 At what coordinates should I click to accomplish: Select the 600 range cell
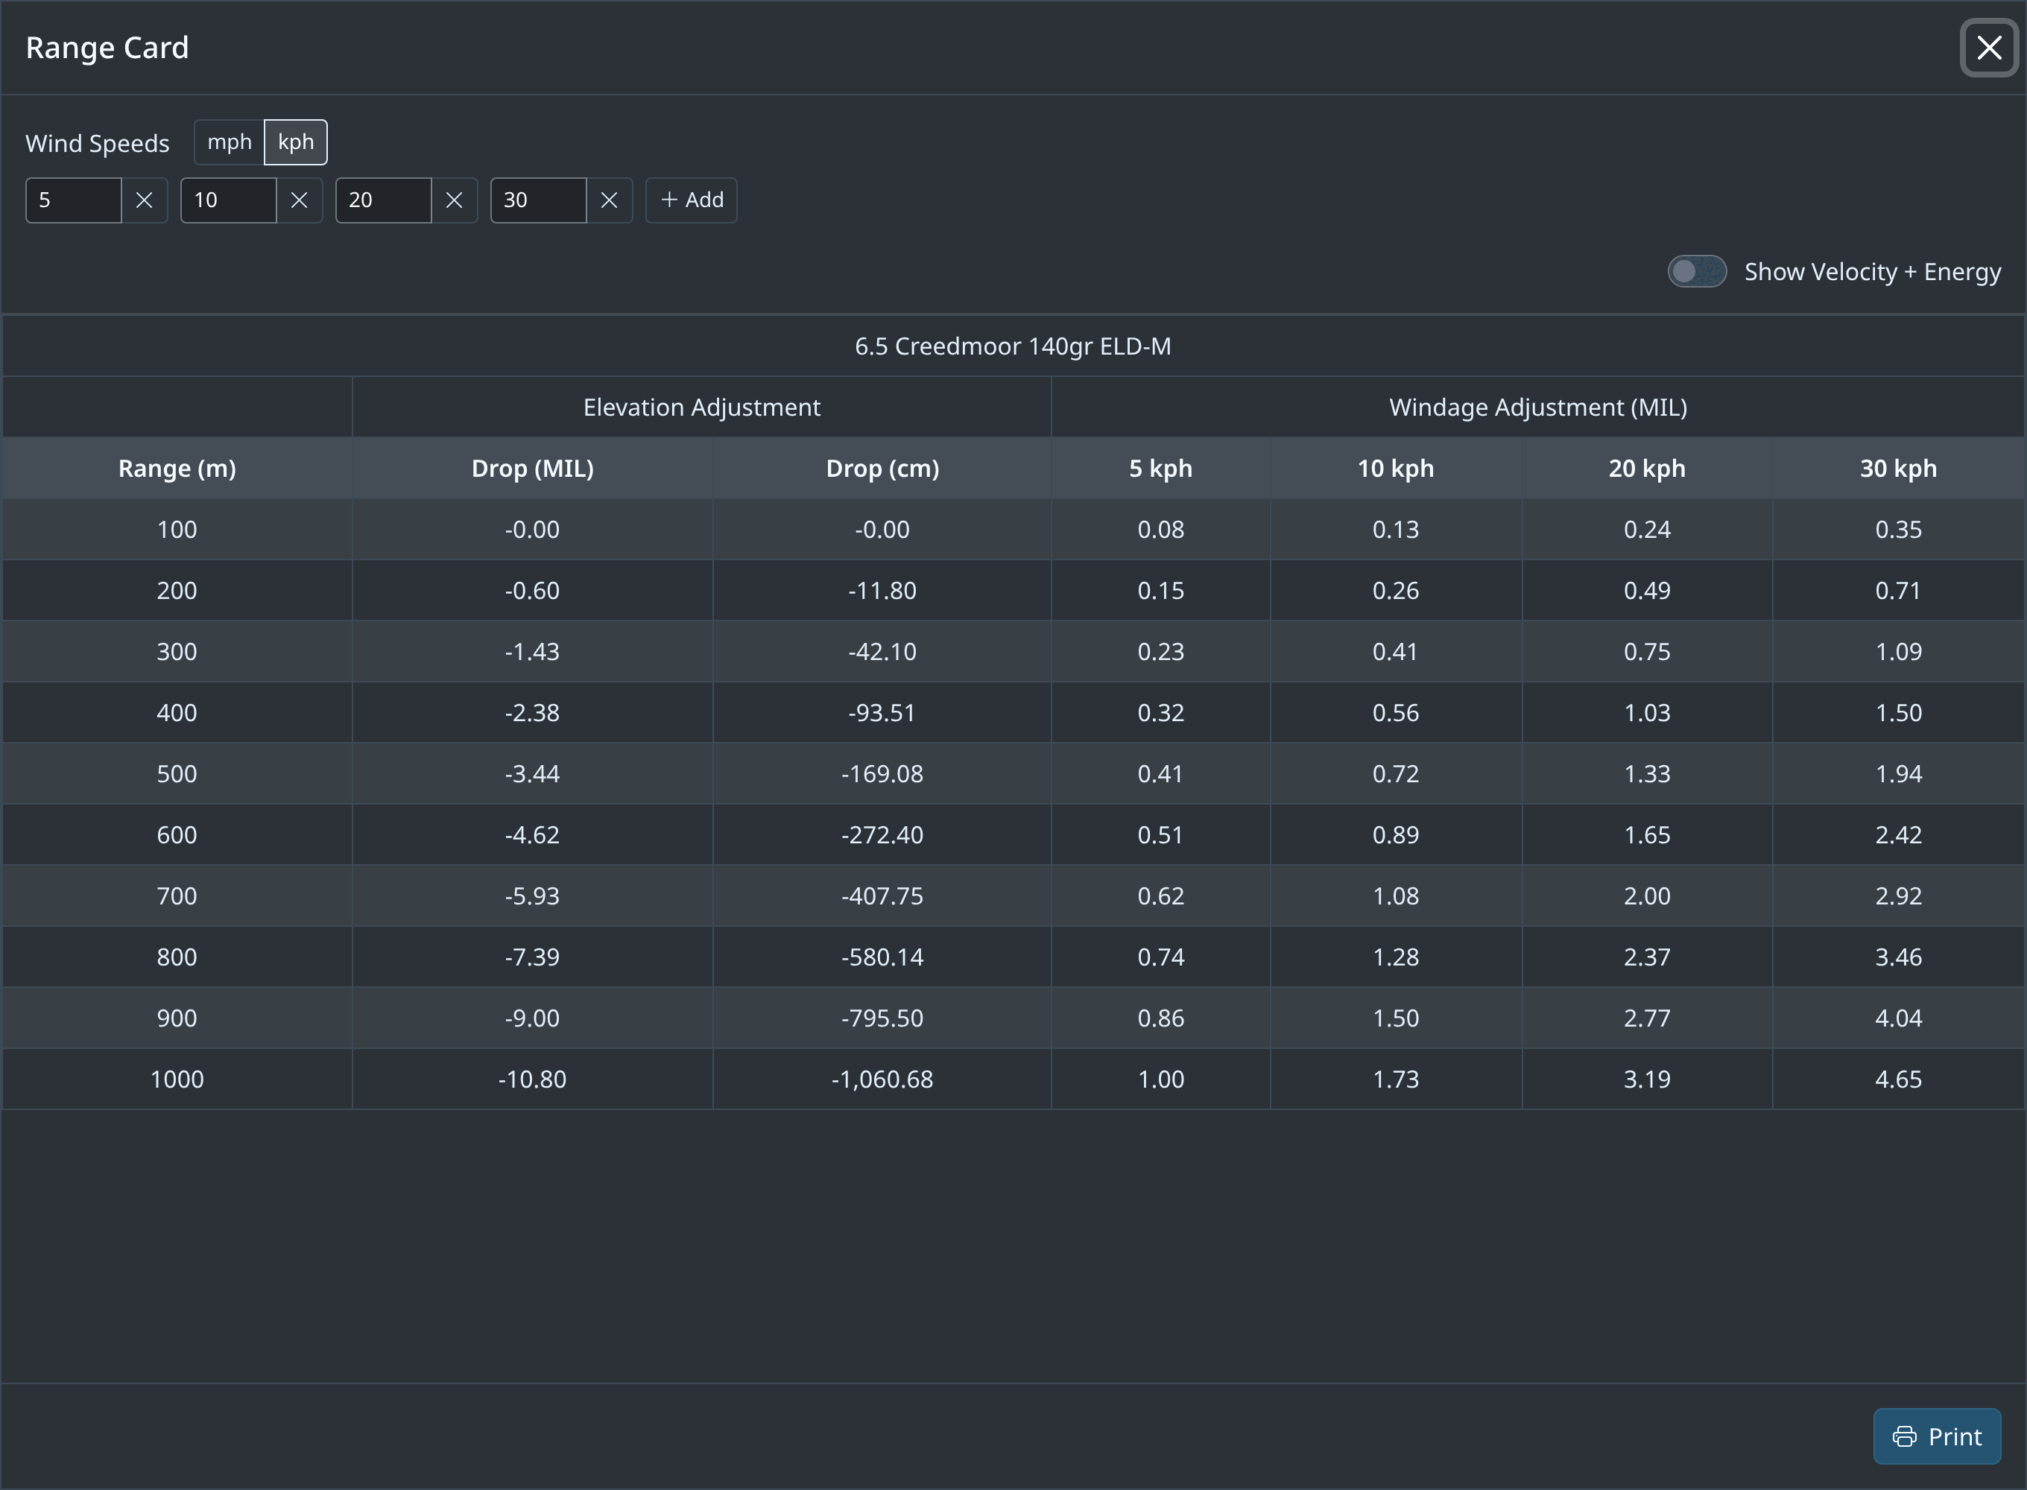tap(177, 834)
